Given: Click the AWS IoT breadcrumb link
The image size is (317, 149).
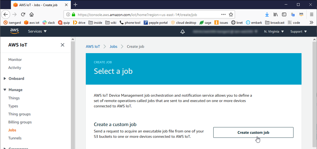Looking at the screenshot, I should point(93,47).
